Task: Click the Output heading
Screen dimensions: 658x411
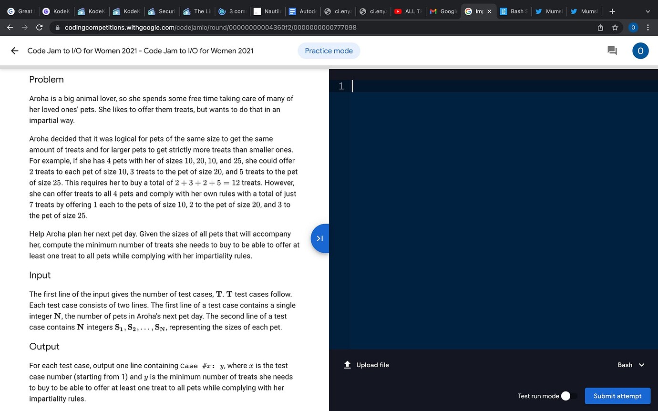Action: click(x=44, y=347)
